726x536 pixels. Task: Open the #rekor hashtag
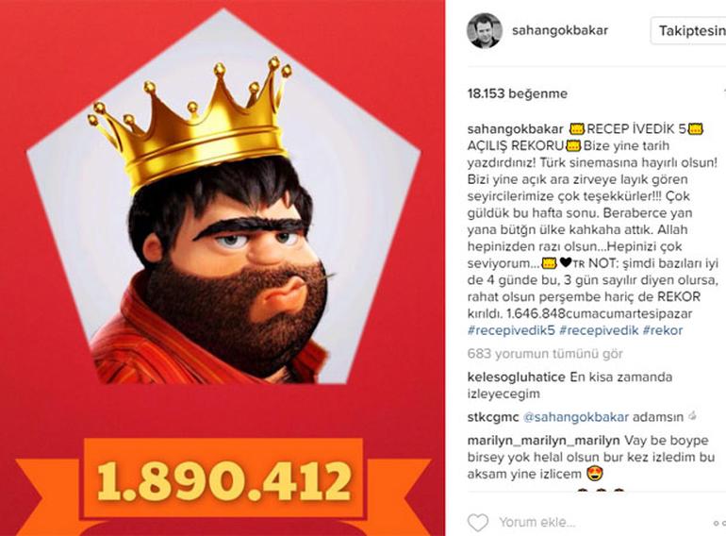click(x=663, y=330)
